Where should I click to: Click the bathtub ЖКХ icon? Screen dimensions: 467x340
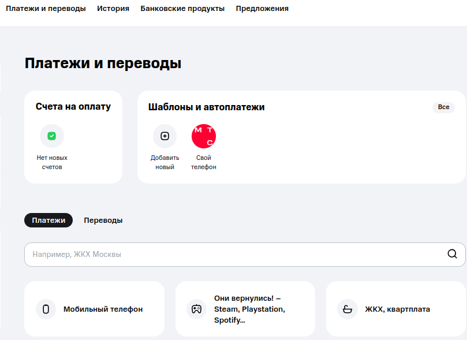pos(348,309)
